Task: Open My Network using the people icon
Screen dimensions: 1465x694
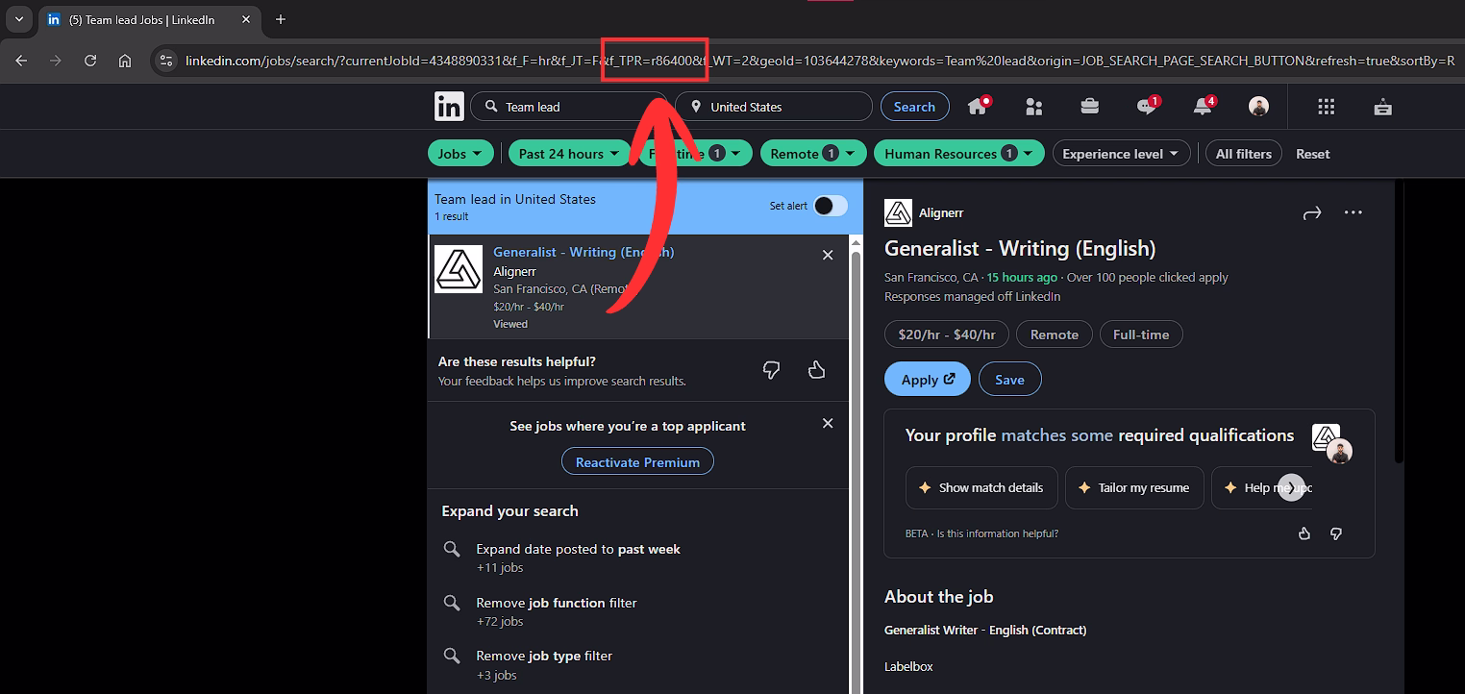Action: tap(1033, 106)
